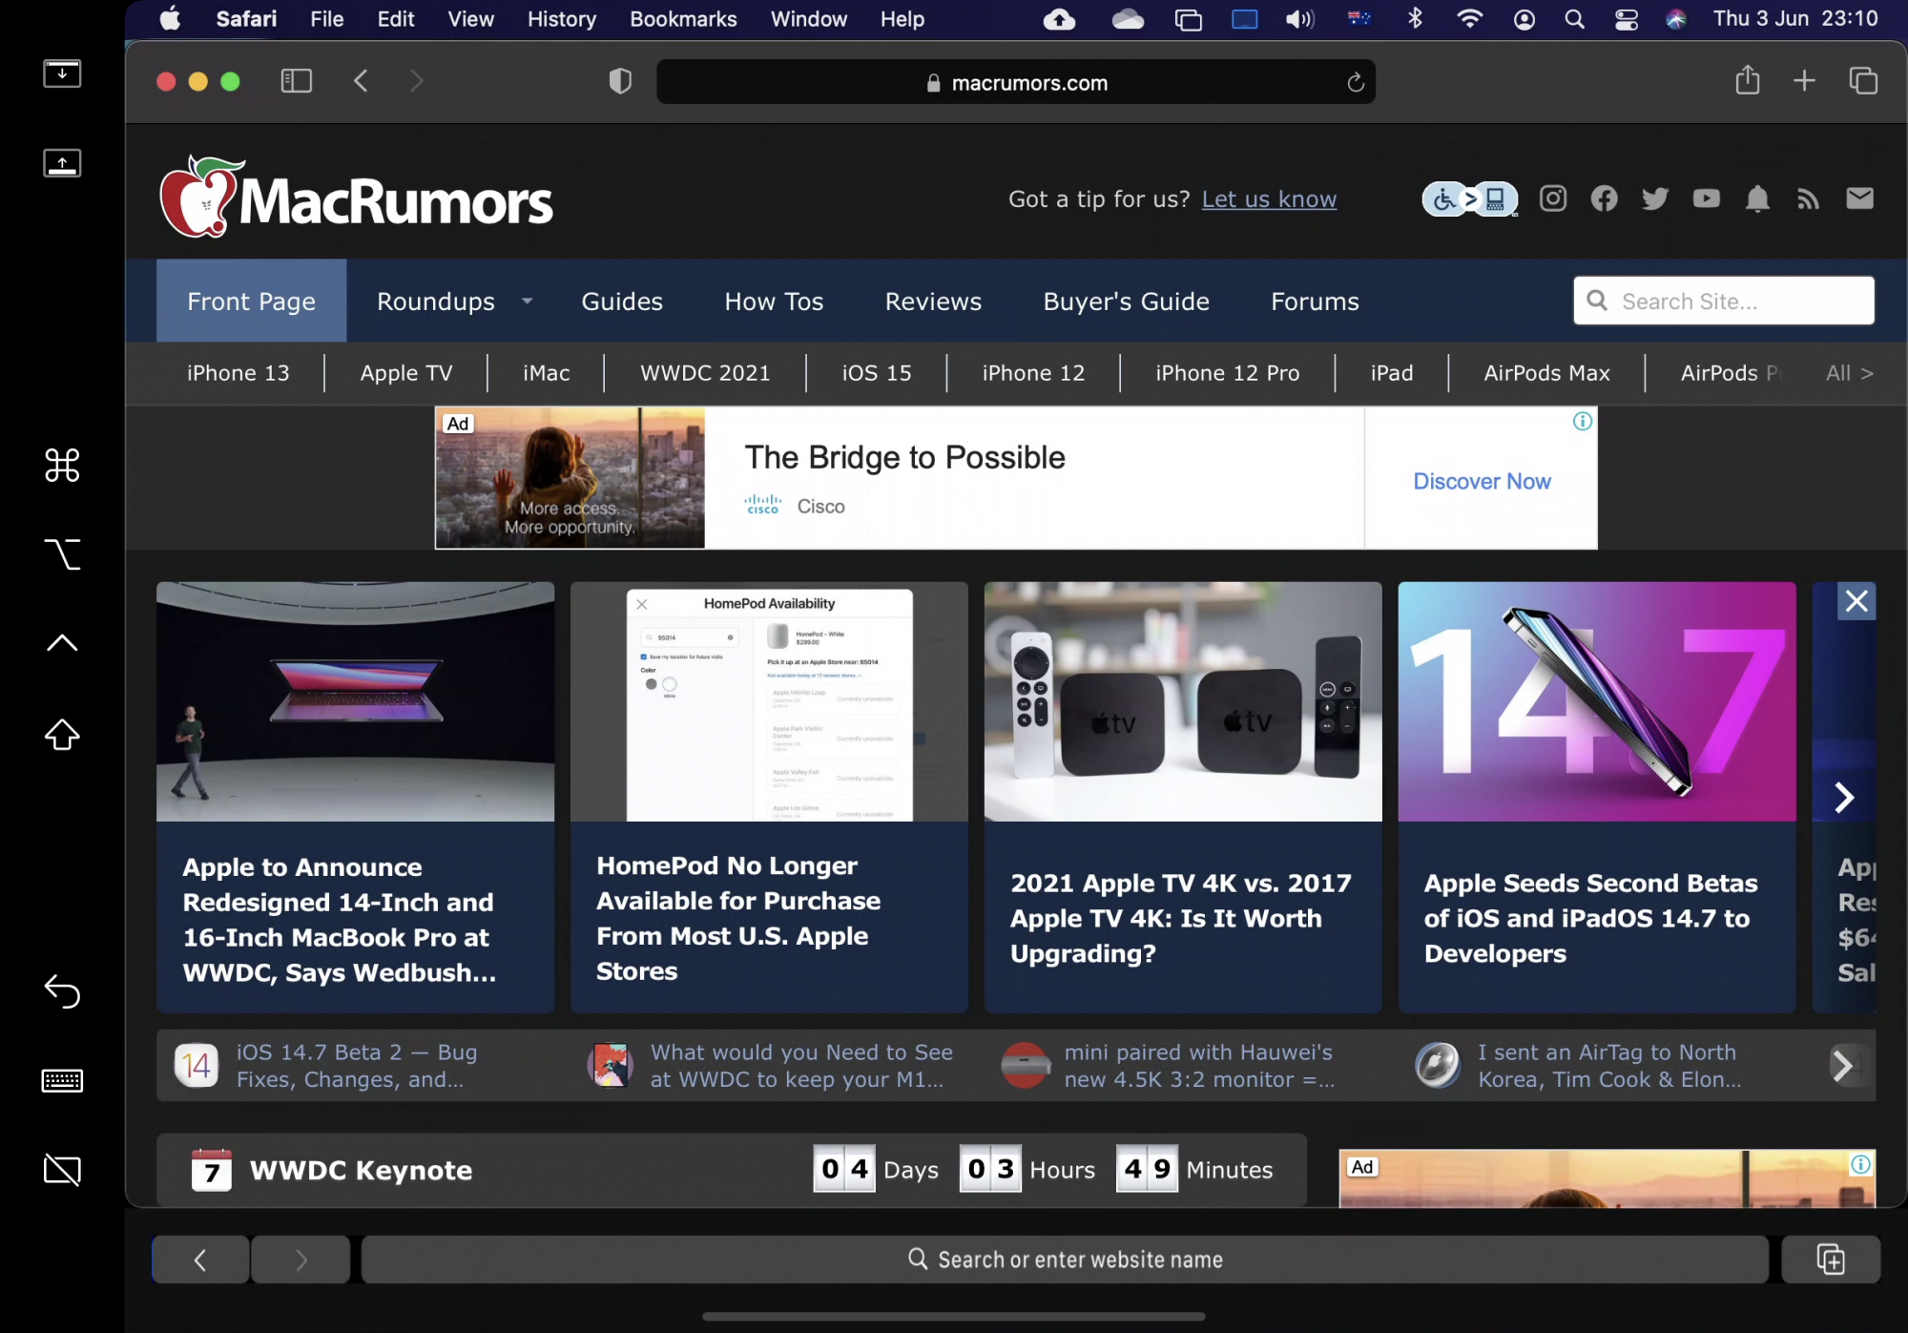The width and height of the screenshot is (1908, 1333).
Task: Tap the Touch Bar new tab button
Action: tap(1831, 1260)
